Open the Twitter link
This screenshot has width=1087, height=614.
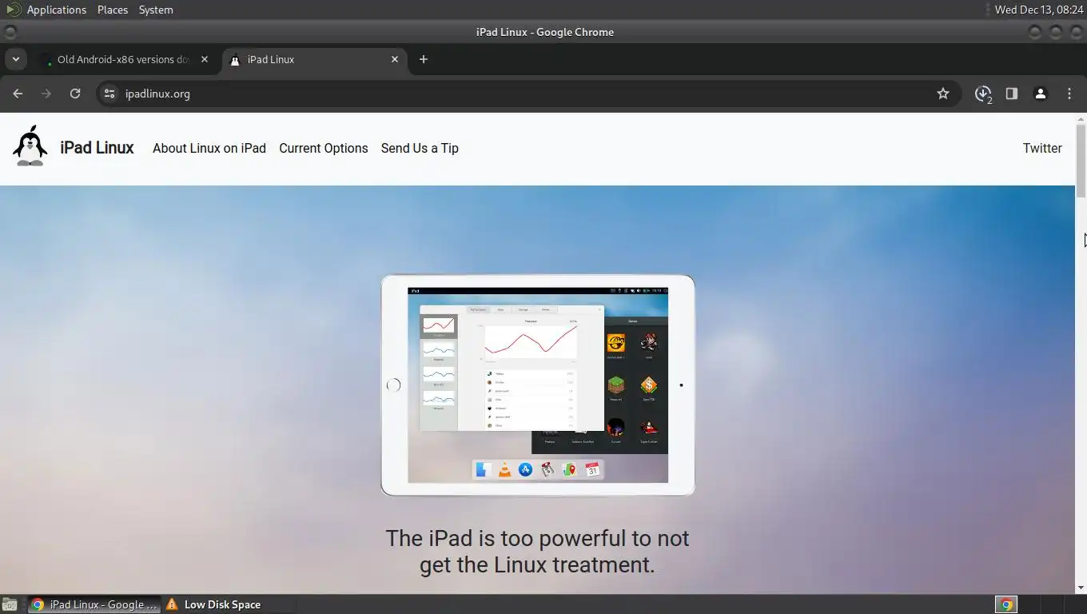pyautogui.click(x=1042, y=148)
